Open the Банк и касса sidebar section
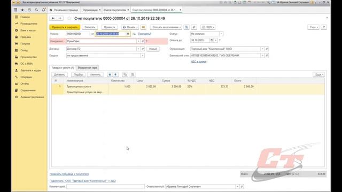This screenshot has width=342, height=192. coord(28,30)
